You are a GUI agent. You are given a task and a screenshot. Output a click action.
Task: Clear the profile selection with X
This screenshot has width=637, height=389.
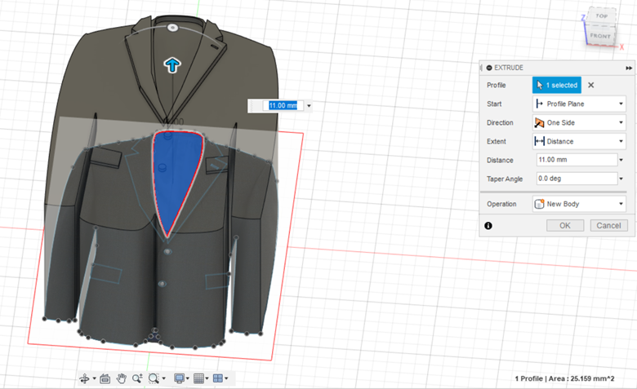click(591, 85)
